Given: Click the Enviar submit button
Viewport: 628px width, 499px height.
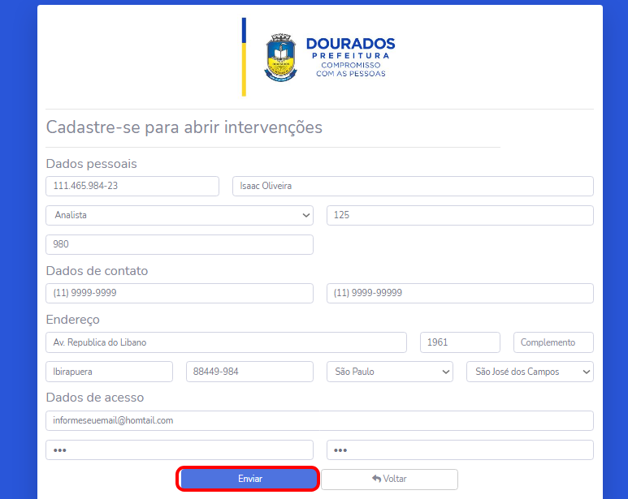Looking at the screenshot, I should tap(248, 479).
